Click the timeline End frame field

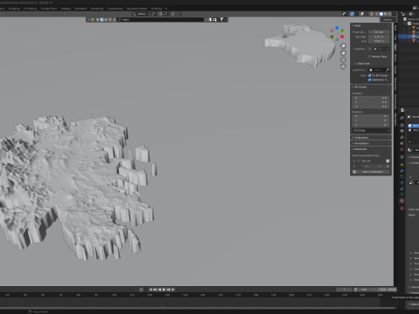387,290
